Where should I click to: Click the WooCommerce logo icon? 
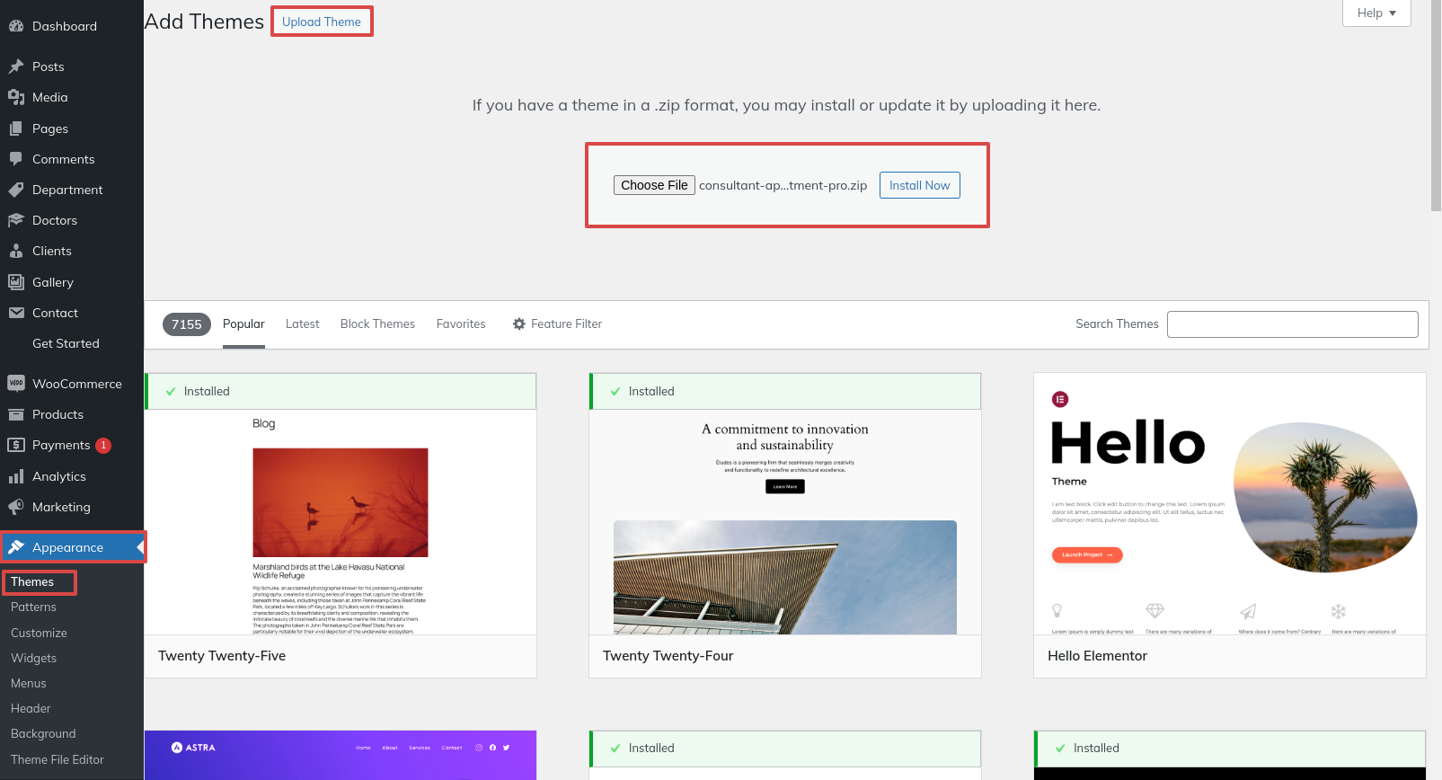(16, 384)
